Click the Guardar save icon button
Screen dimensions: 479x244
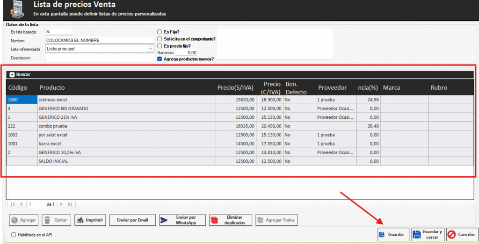click(393, 234)
